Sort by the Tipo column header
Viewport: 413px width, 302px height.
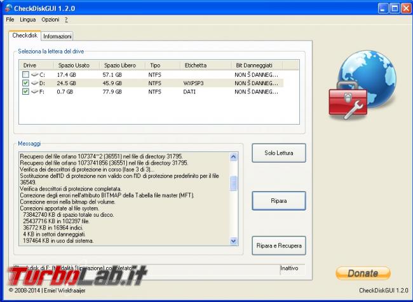pos(163,65)
